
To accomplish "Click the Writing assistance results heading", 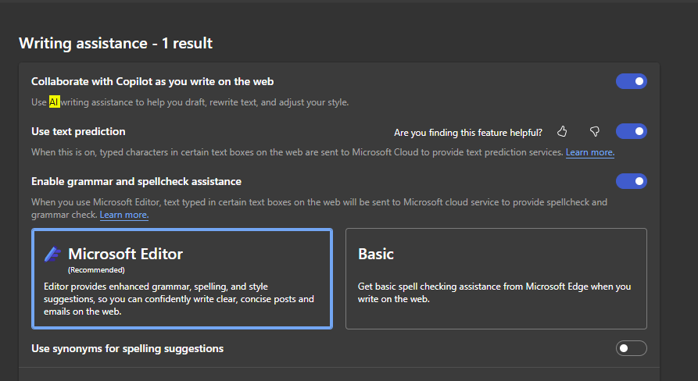I will click(116, 43).
